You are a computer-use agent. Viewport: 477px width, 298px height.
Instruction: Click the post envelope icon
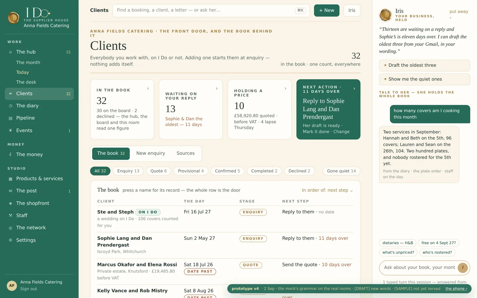click(10, 191)
